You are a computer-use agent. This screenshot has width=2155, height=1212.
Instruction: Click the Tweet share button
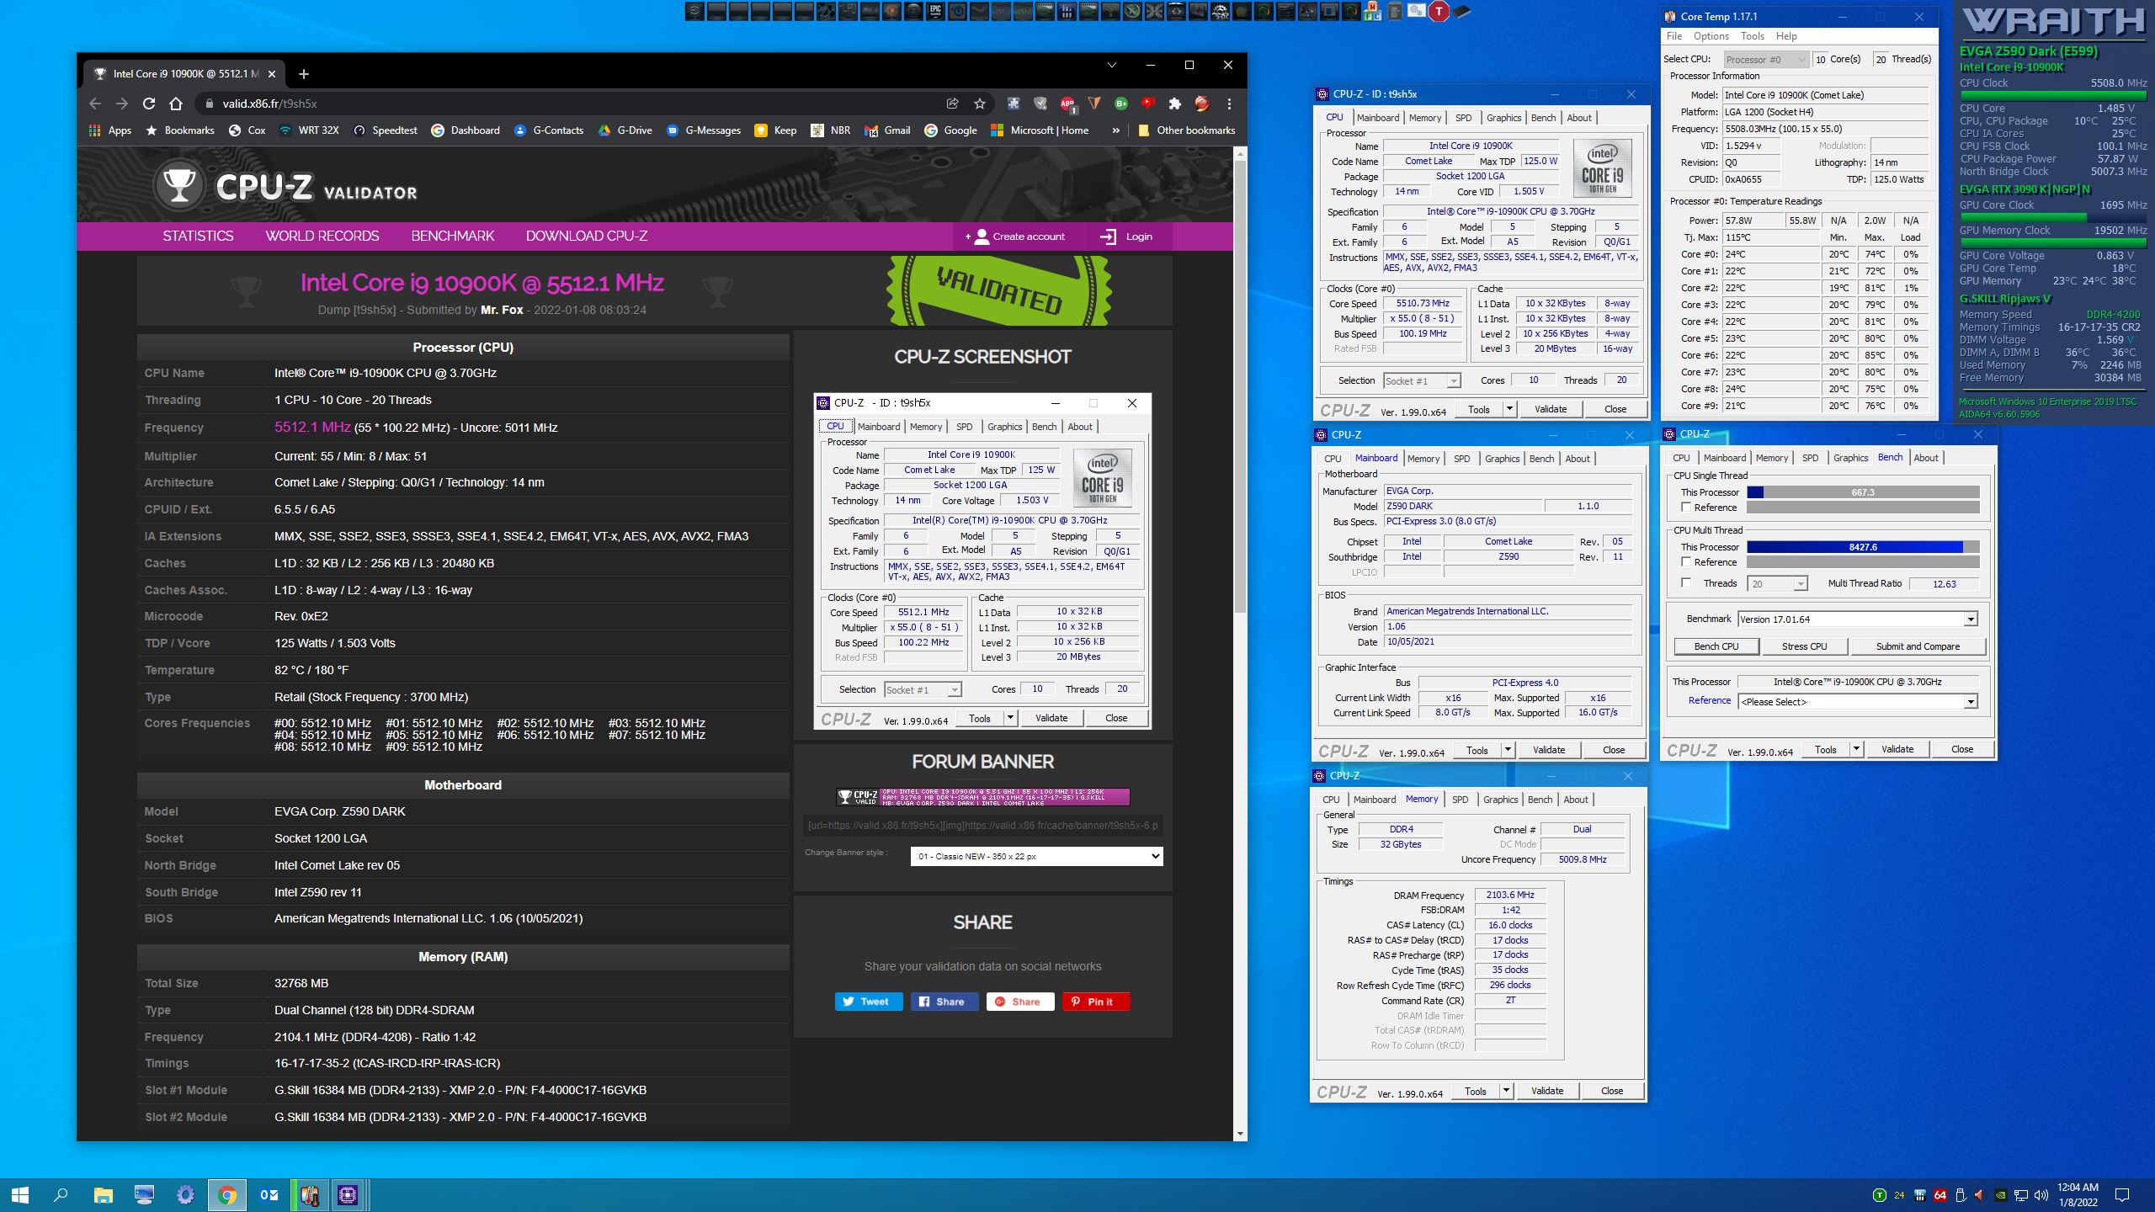868,1002
